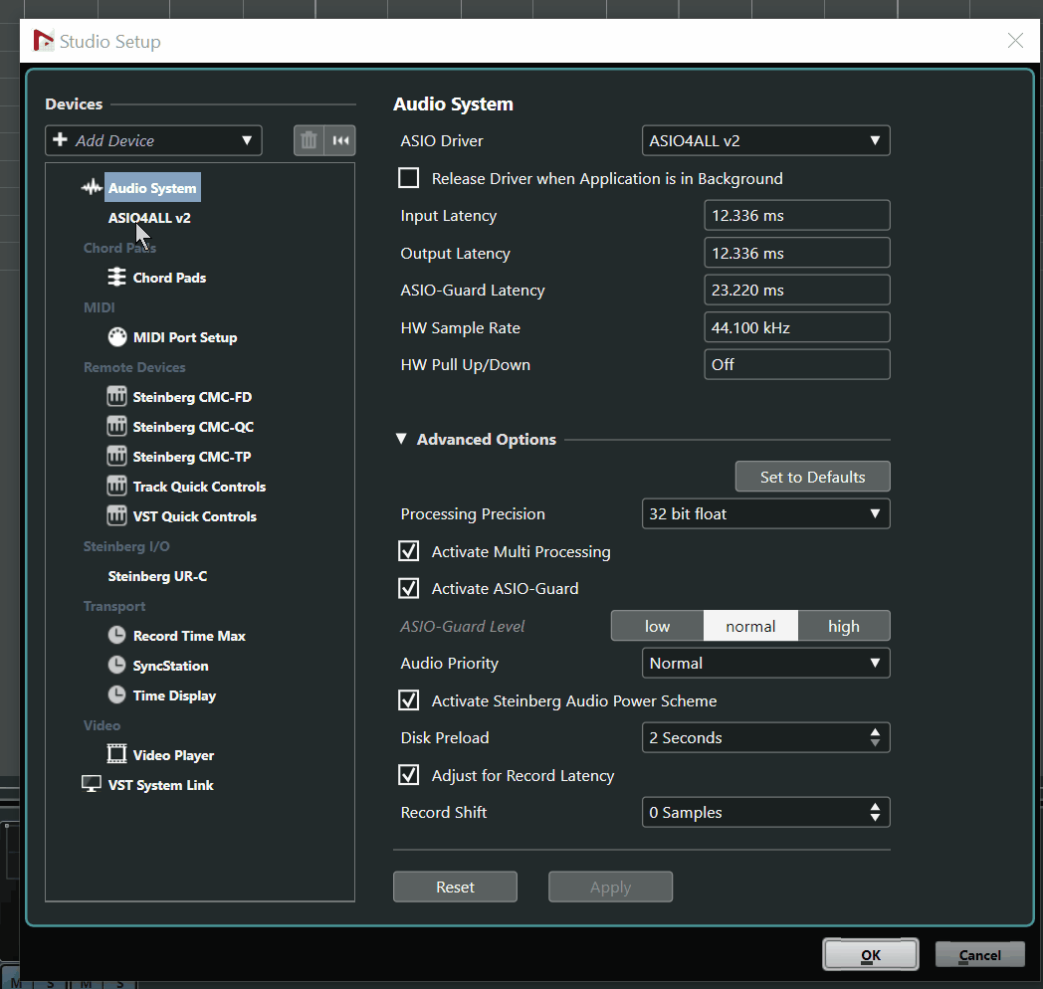Click the Output Latency value field
1043x989 pixels.
click(x=797, y=253)
